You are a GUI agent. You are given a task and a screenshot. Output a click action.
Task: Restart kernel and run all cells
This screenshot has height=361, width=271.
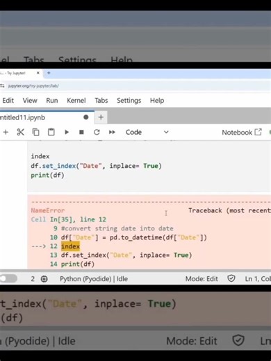(112, 132)
